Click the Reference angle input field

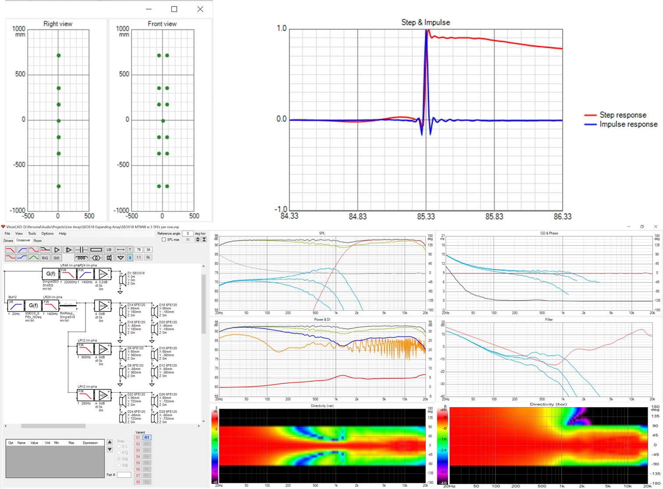point(188,234)
